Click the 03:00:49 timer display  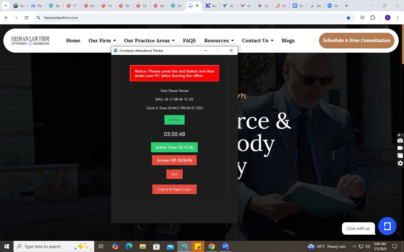(x=174, y=134)
